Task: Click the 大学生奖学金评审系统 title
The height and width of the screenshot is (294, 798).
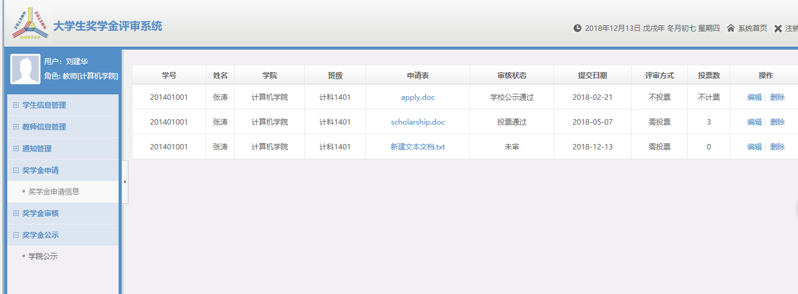Action: pyautogui.click(x=108, y=27)
